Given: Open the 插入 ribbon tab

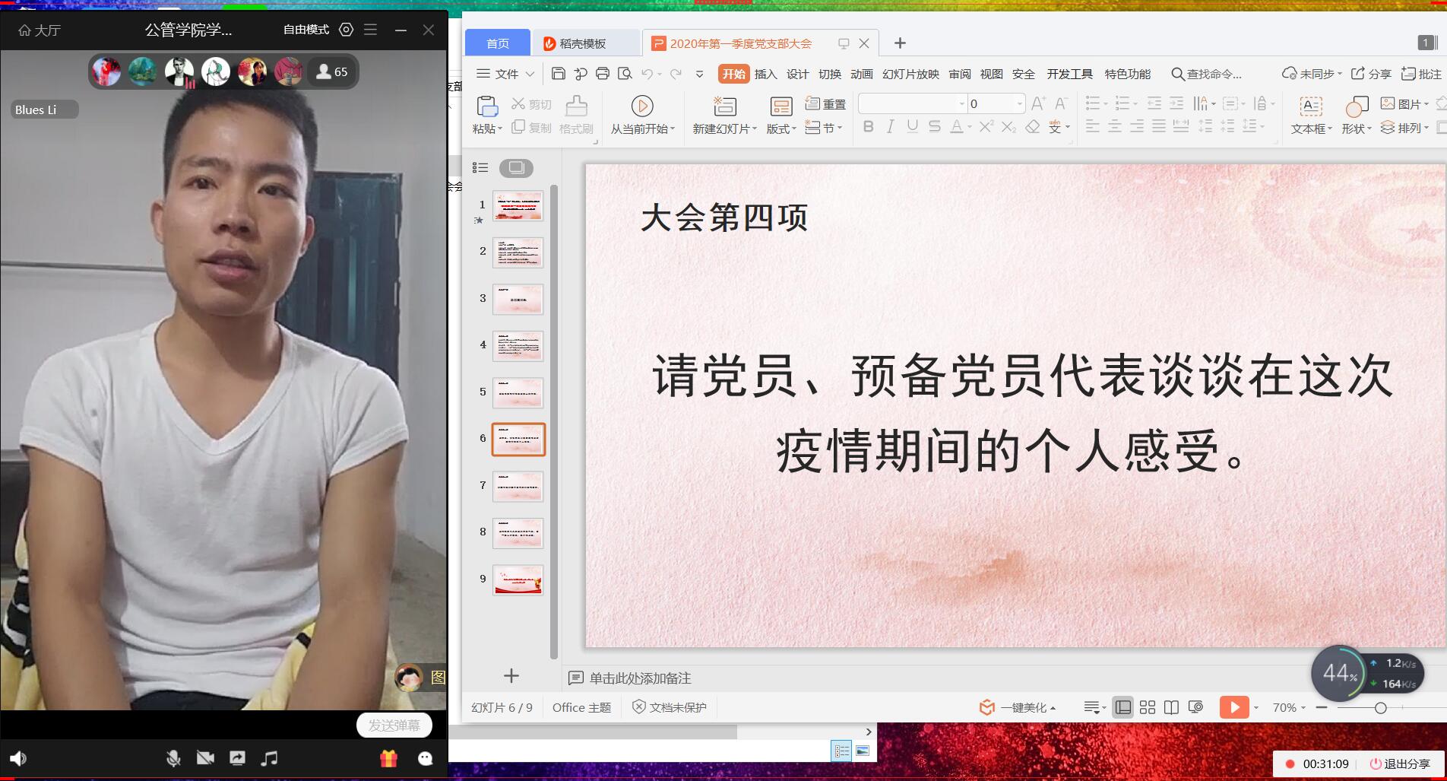Looking at the screenshot, I should [765, 74].
